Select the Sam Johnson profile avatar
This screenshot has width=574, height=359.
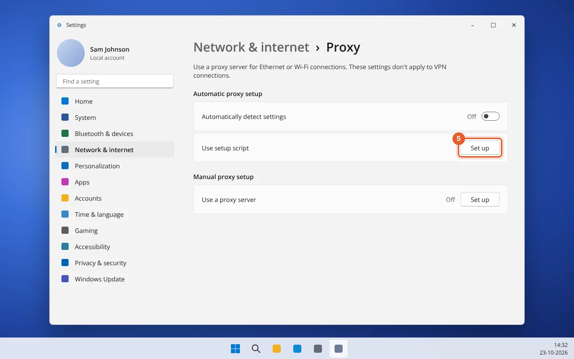[71, 53]
